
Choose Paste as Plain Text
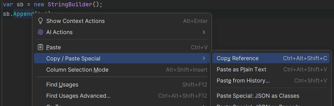(271, 69)
